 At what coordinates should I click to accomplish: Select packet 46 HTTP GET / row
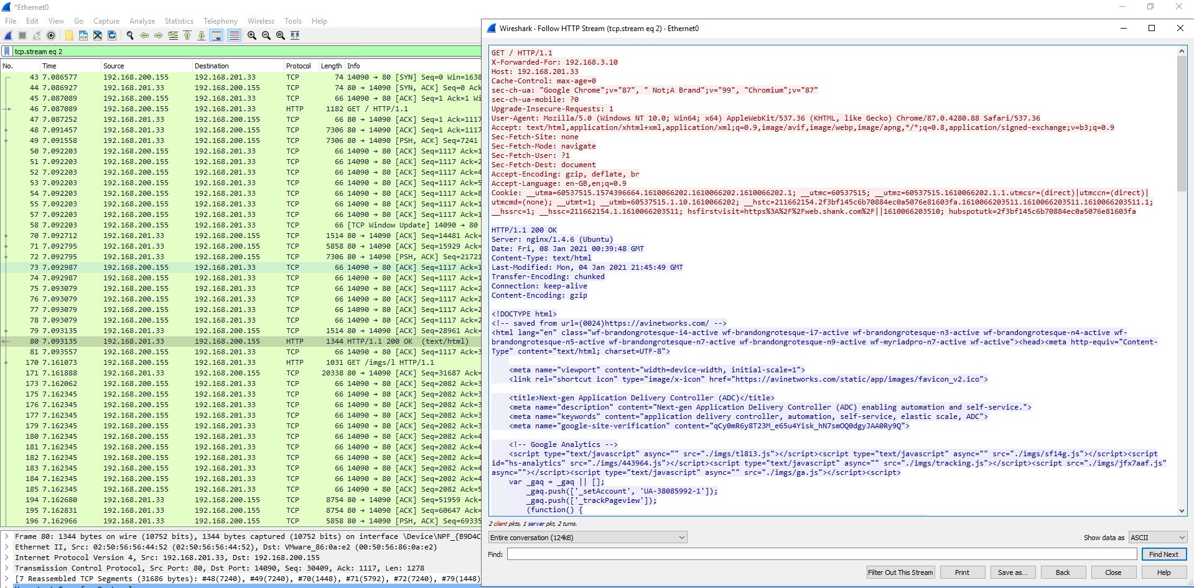[241, 109]
